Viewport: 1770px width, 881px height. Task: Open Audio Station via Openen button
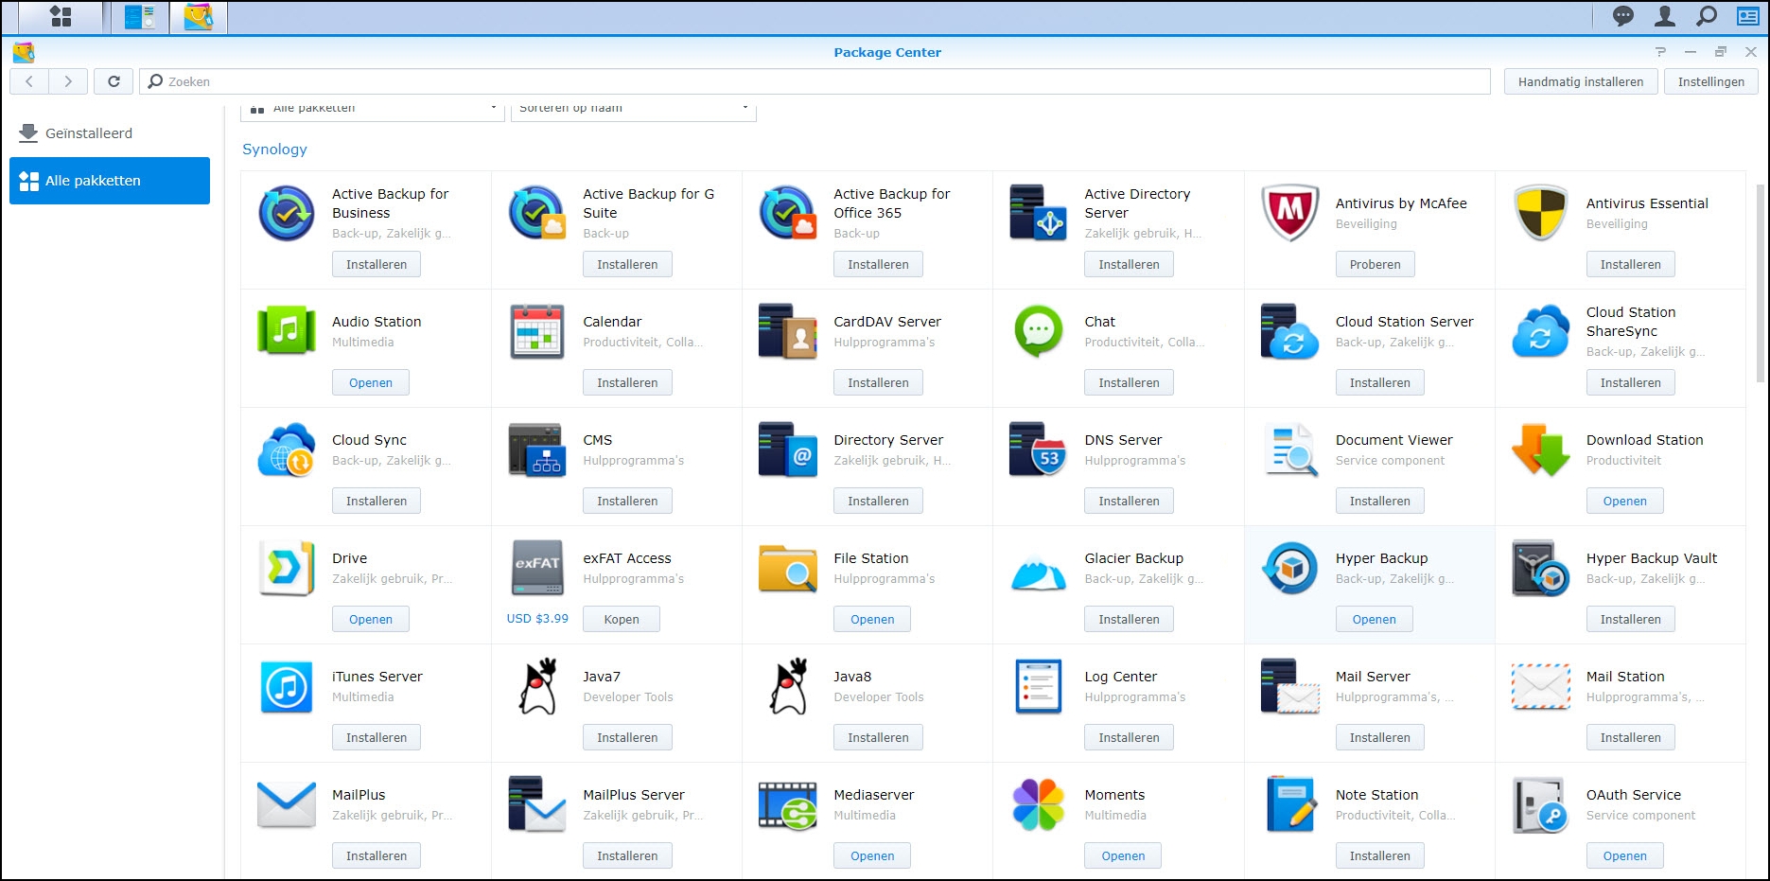click(371, 383)
